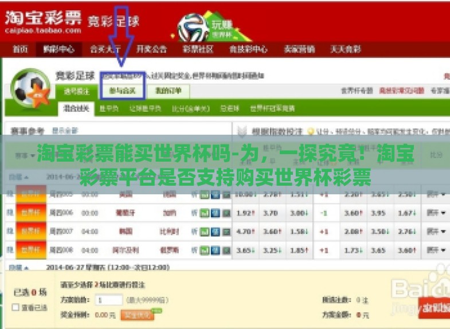Select odds 4.70 in the 周四007 row
Viewport: 450px width, 329px height.
coord(245,232)
